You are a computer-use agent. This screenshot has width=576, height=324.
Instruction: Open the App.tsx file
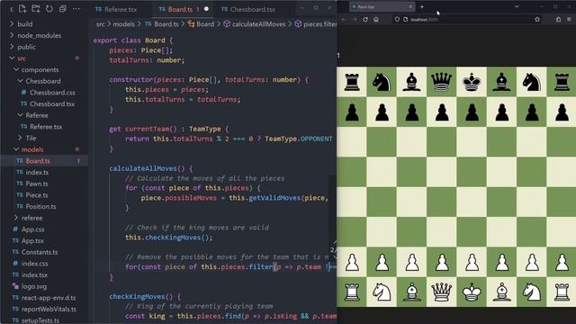tap(32, 240)
